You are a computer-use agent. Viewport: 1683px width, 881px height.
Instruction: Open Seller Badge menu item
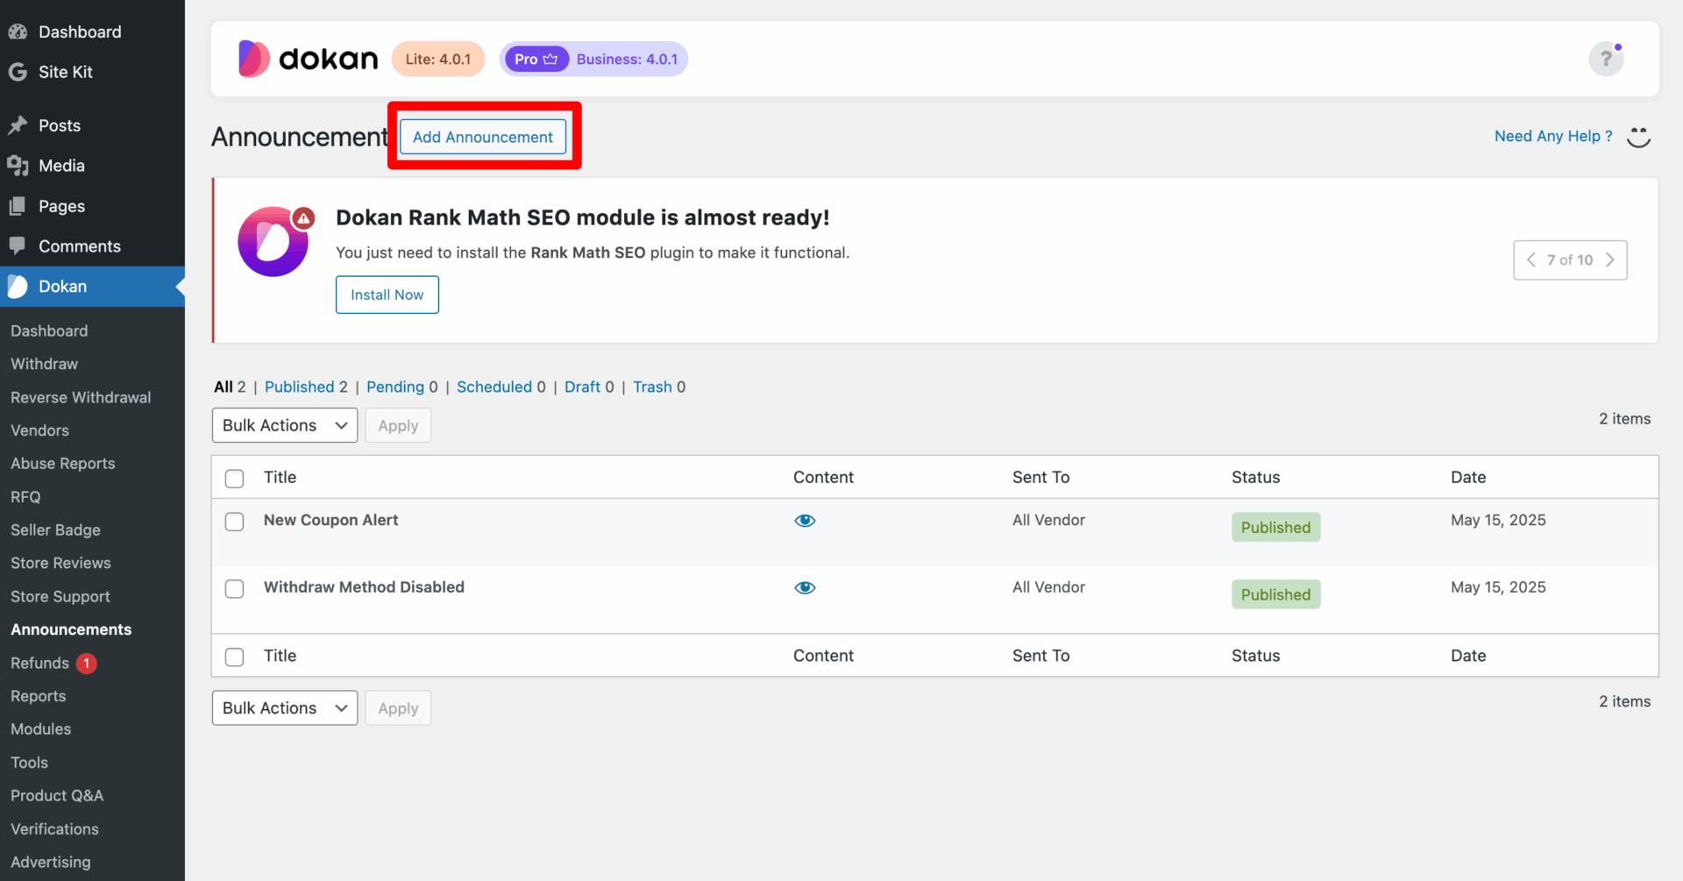pos(55,530)
